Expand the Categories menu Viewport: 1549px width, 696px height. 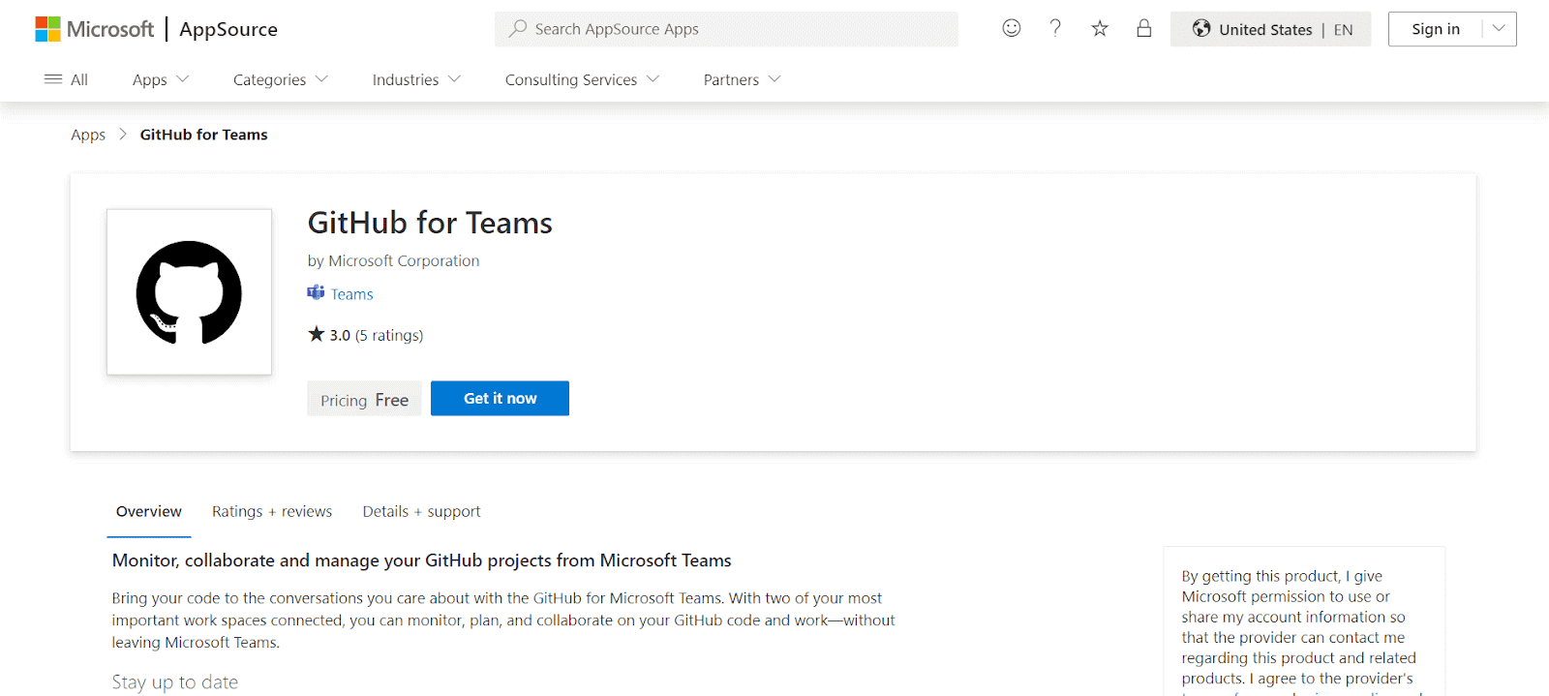[281, 79]
